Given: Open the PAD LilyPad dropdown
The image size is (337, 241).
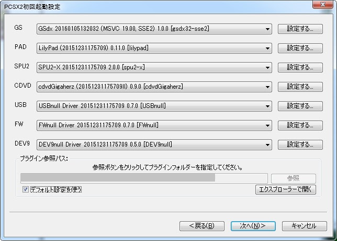Looking at the screenshot, I should 154,48.
